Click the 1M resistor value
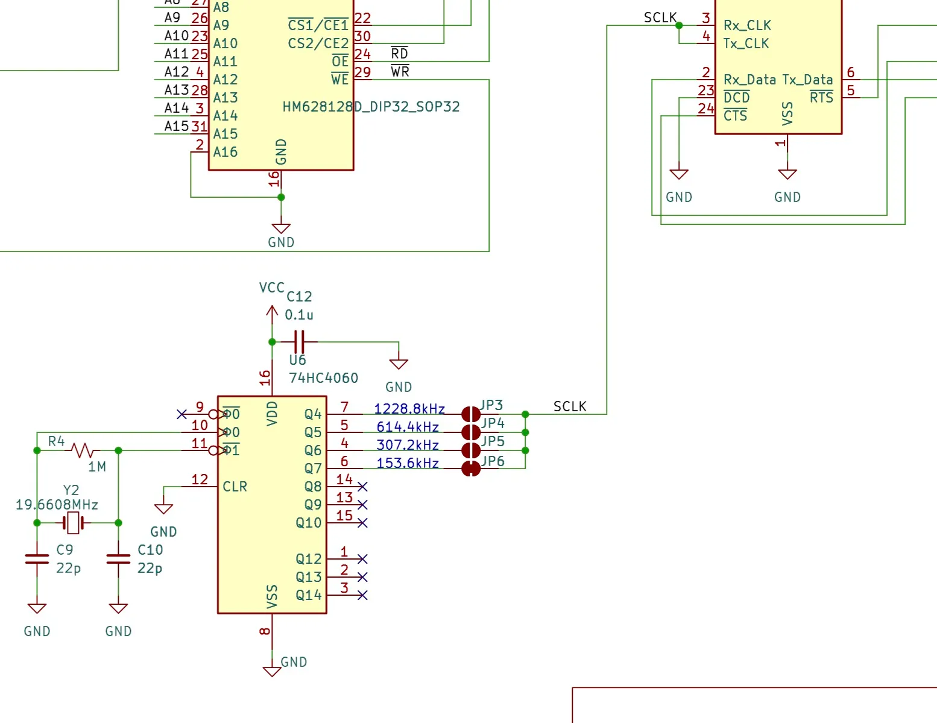Viewport: 937px width, 723px height. [x=97, y=467]
